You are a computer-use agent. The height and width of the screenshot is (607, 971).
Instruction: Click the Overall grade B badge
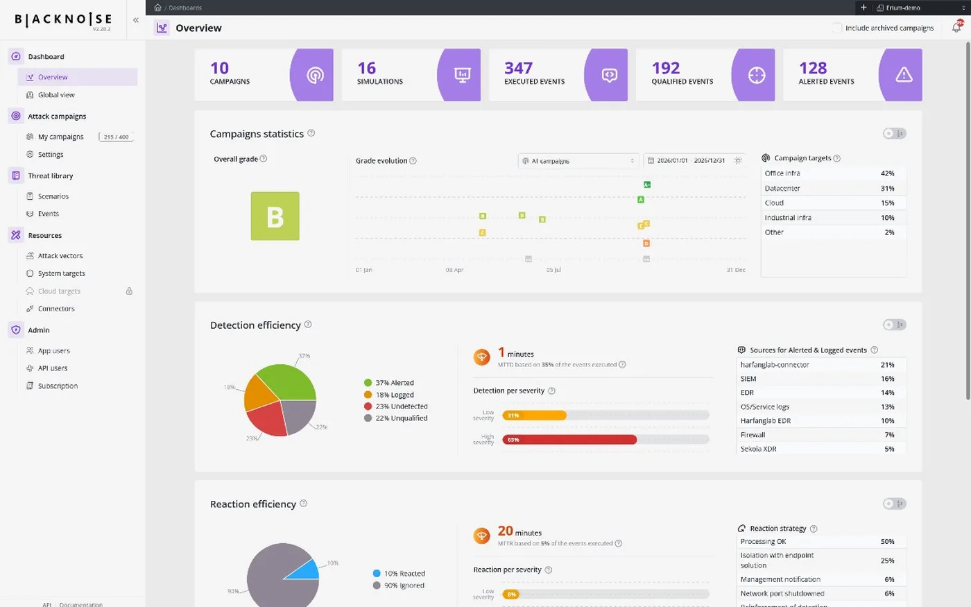[x=275, y=216]
